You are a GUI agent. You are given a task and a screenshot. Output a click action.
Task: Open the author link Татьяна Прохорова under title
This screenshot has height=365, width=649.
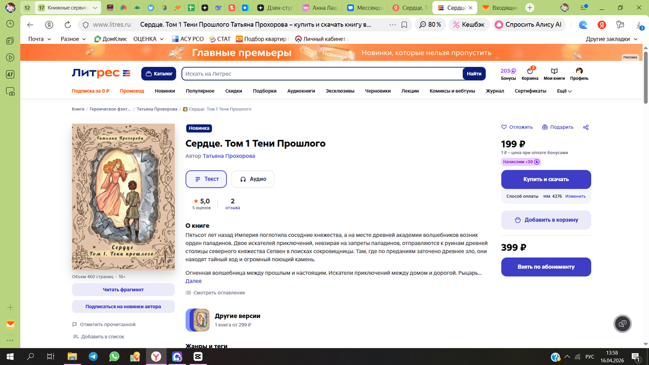pyautogui.click(x=229, y=156)
